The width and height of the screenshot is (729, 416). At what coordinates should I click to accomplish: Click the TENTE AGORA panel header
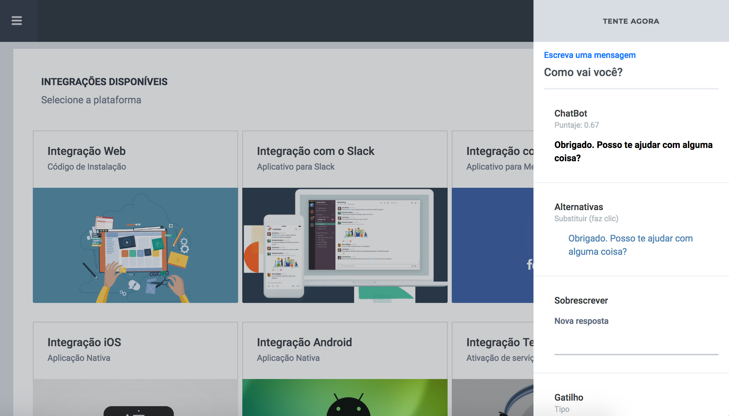click(x=631, y=21)
